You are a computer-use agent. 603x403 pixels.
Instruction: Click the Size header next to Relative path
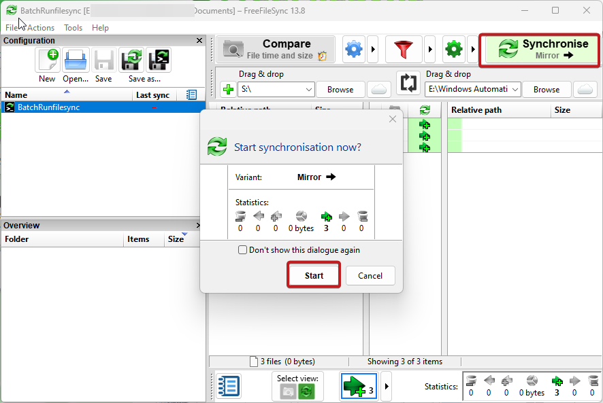[576, 110]
